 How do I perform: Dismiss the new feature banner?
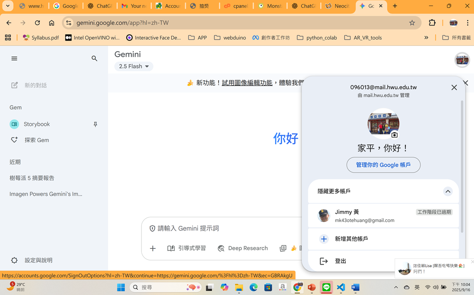coord(465,83)
